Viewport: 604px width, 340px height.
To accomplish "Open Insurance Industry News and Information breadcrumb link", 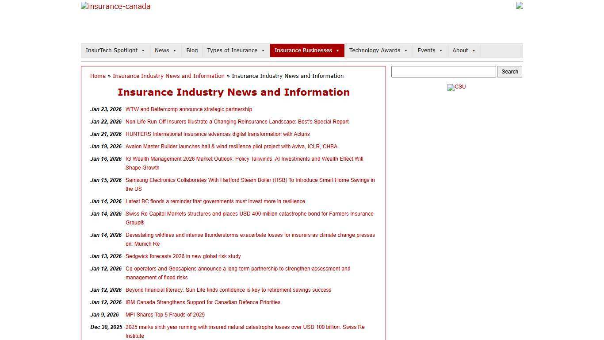I will 168,76.
